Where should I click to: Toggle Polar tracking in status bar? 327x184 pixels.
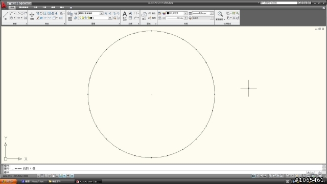pos(49,176)
